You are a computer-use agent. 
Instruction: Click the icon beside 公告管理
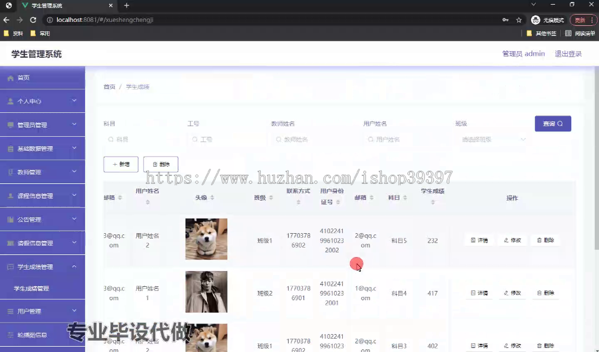click(10, 219)
